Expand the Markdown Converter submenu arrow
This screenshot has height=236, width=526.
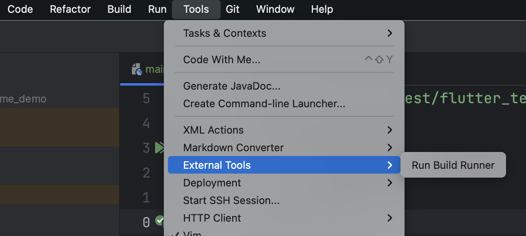[390, 148]
